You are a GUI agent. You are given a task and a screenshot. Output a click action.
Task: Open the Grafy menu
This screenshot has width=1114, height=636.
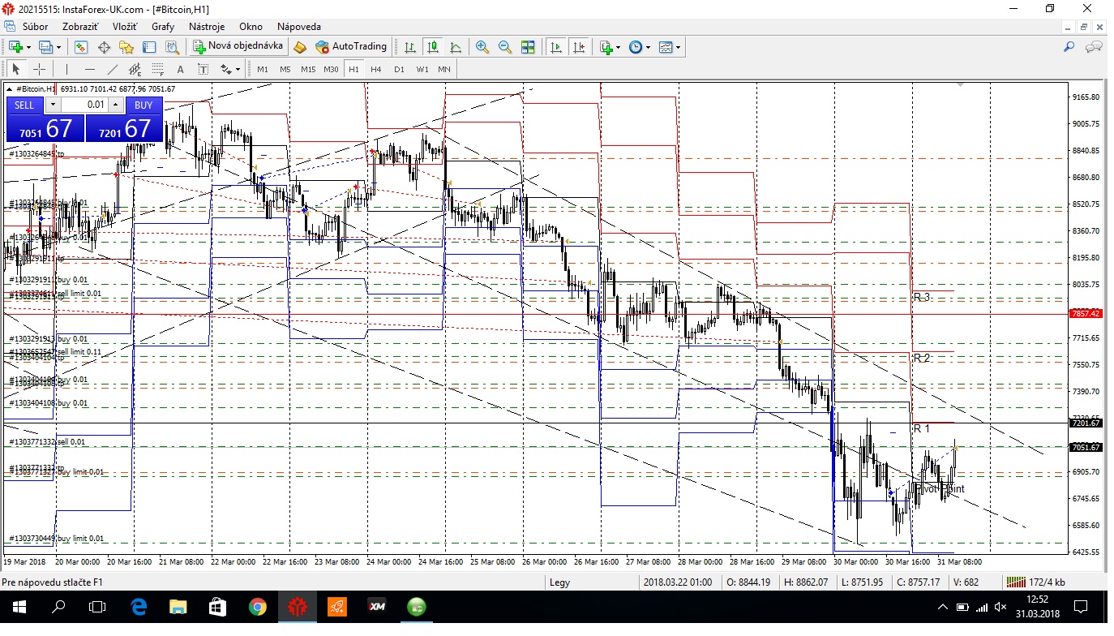[163, 27]
